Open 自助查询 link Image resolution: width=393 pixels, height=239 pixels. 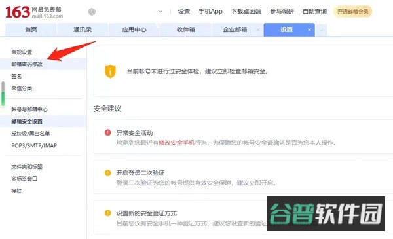[314, 12]
